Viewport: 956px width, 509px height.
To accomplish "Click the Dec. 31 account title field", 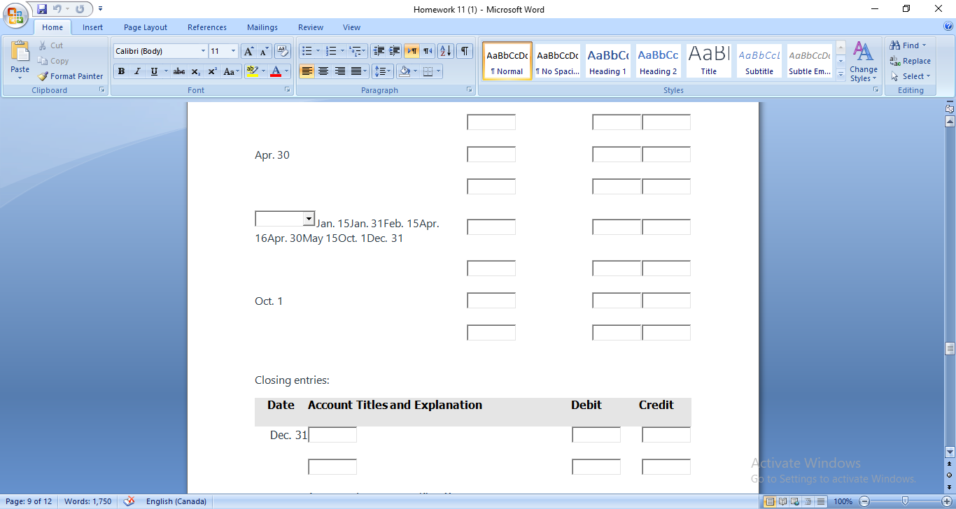I will click(332, 435).
